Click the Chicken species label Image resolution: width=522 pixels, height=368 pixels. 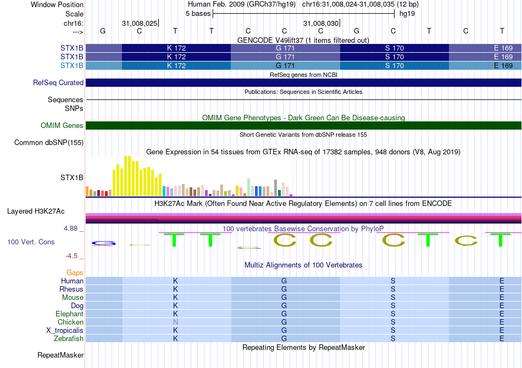point(70,322)
